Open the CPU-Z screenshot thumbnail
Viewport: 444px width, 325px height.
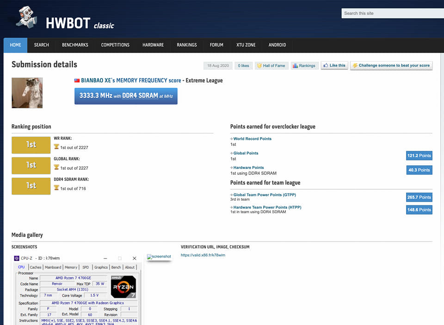point(77,289)
